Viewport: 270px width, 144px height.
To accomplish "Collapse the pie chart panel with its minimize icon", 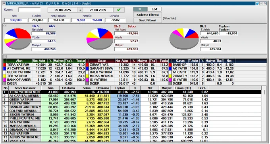I will coord(5,25).
